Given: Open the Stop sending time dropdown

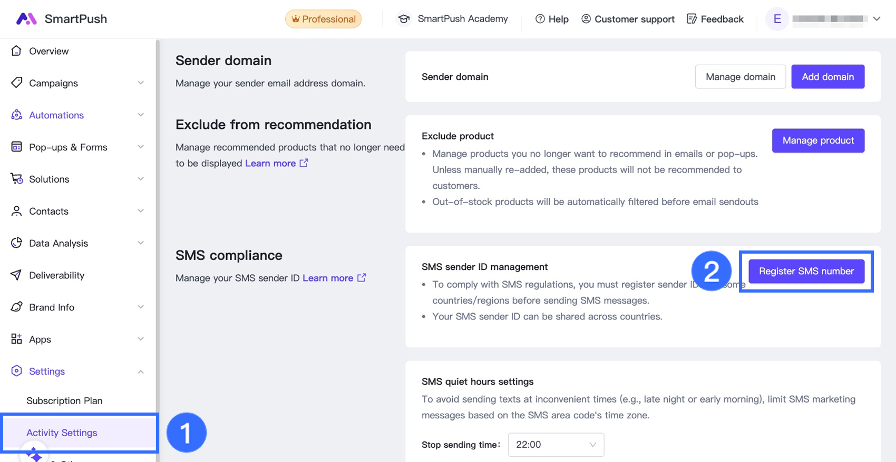Looking at the screenshot, I should [x=556, y=445].
